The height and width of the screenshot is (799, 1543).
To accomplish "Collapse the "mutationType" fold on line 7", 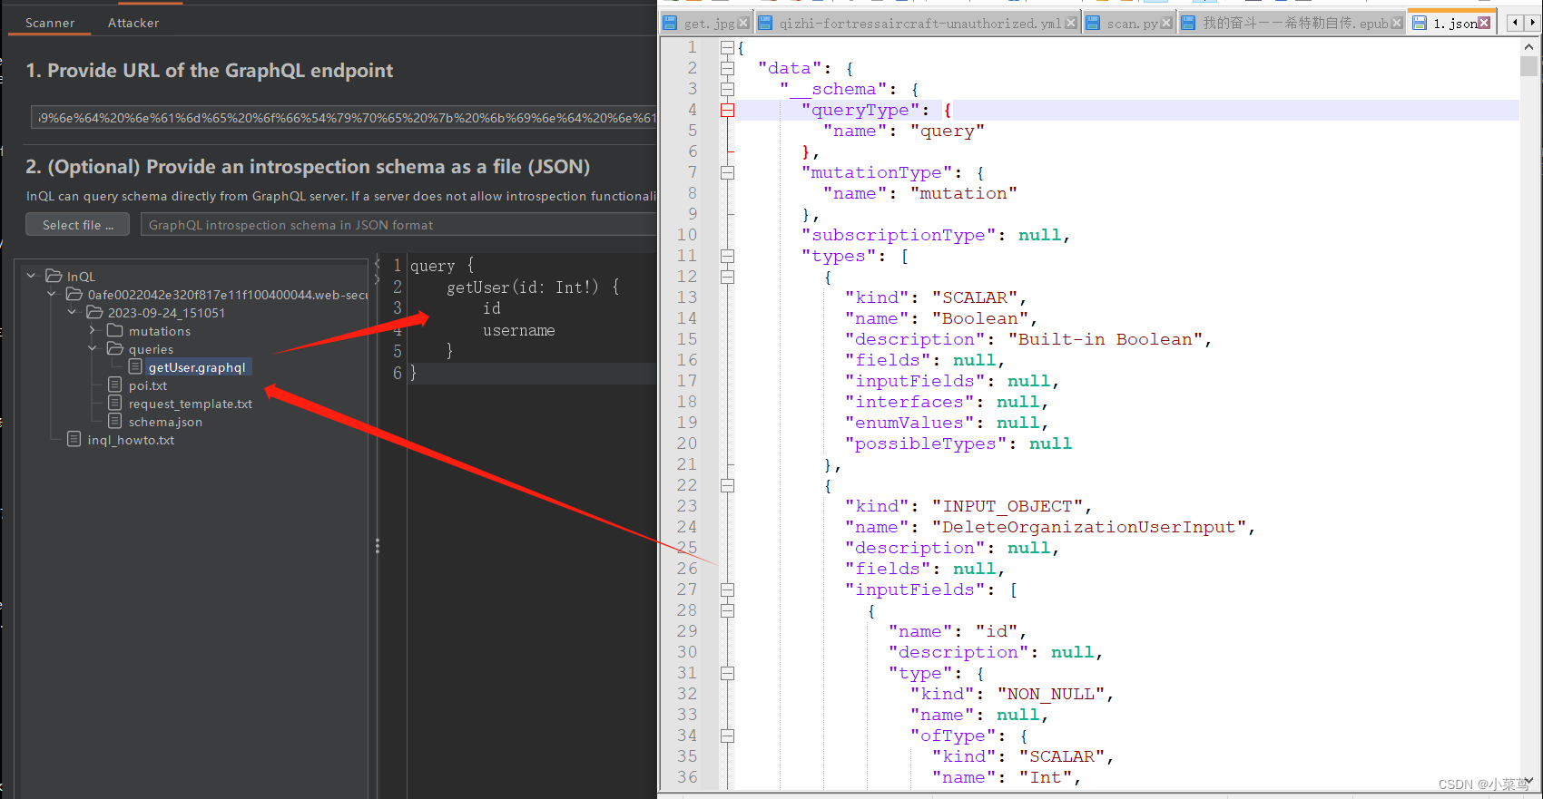I will point(727,172).
